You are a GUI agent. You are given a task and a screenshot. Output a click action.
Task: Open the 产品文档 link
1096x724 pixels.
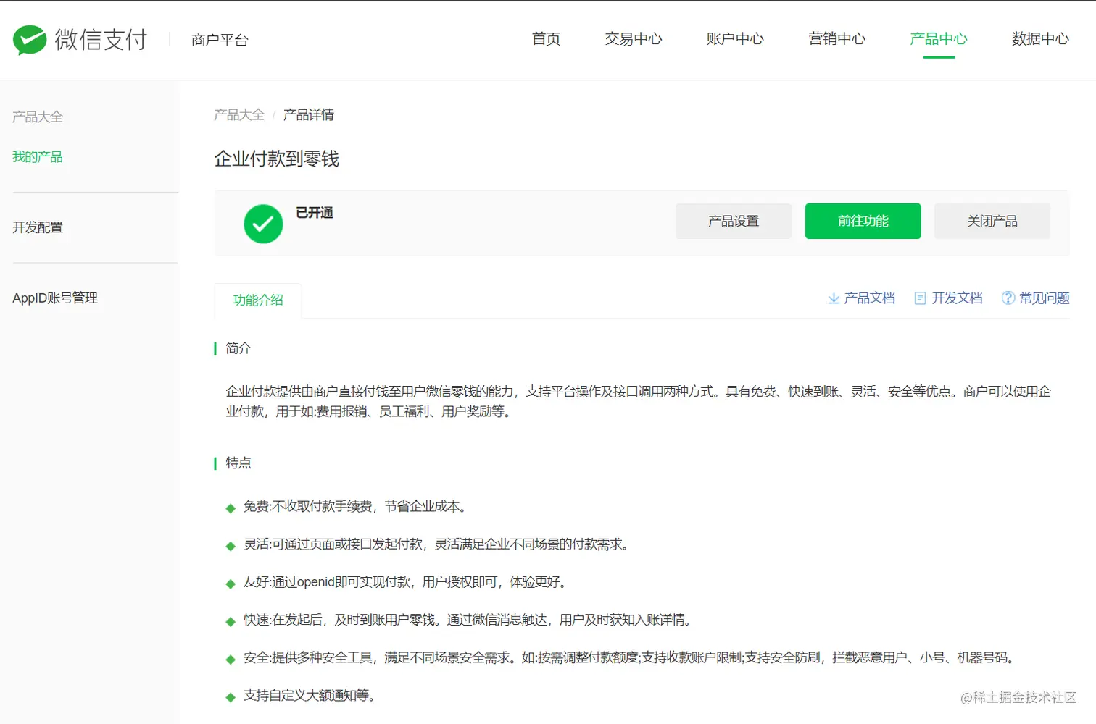(x=869, y=298)
